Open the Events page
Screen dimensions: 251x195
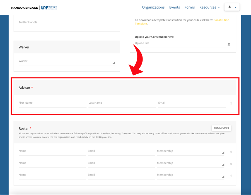174,7
